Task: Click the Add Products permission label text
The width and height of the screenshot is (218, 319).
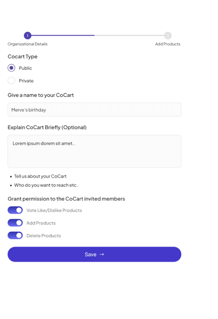Action: pos(41,223)
